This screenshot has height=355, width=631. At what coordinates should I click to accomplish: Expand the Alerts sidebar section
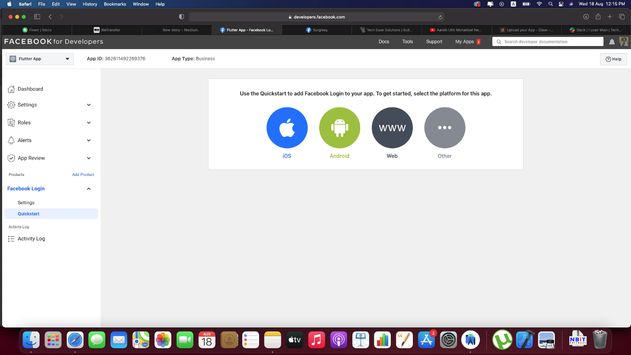click(89, 140)
